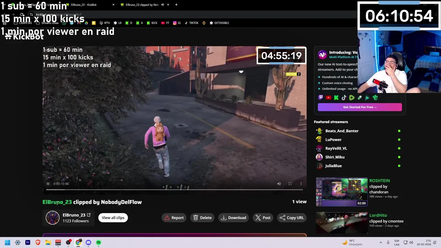Open the LB bookmark

(x=117, y=23)
